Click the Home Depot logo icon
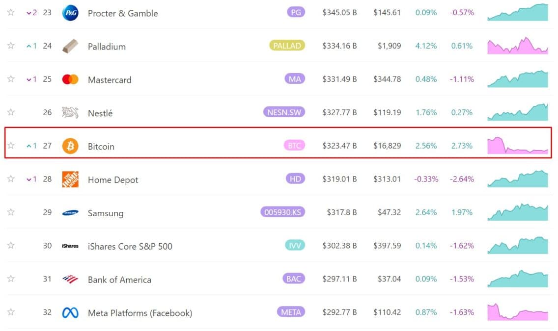 click(70, 179)
